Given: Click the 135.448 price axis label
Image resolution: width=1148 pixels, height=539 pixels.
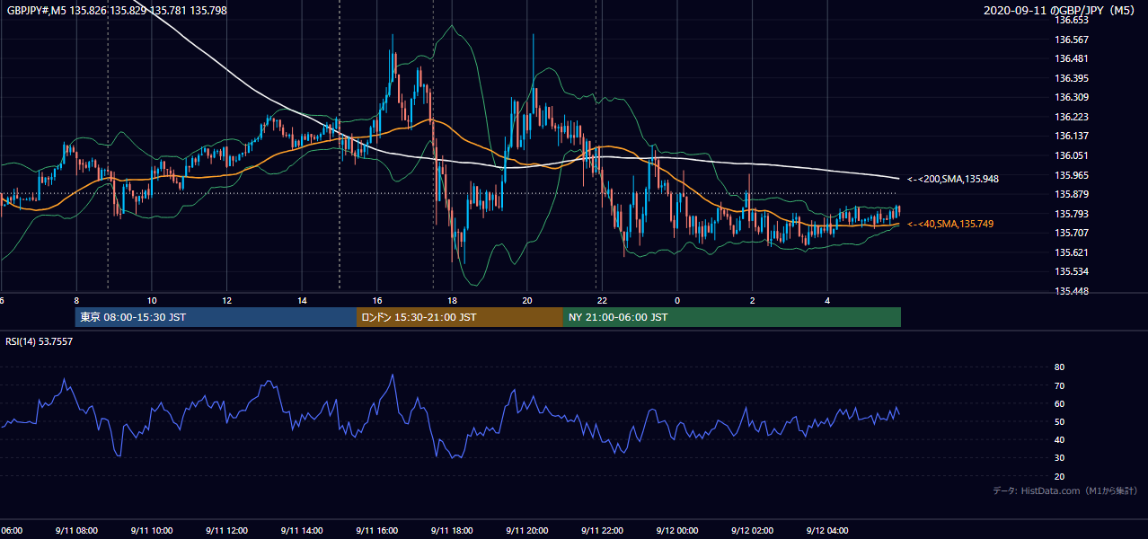Looking at the screenshot, I should (x=1072, y=291).
